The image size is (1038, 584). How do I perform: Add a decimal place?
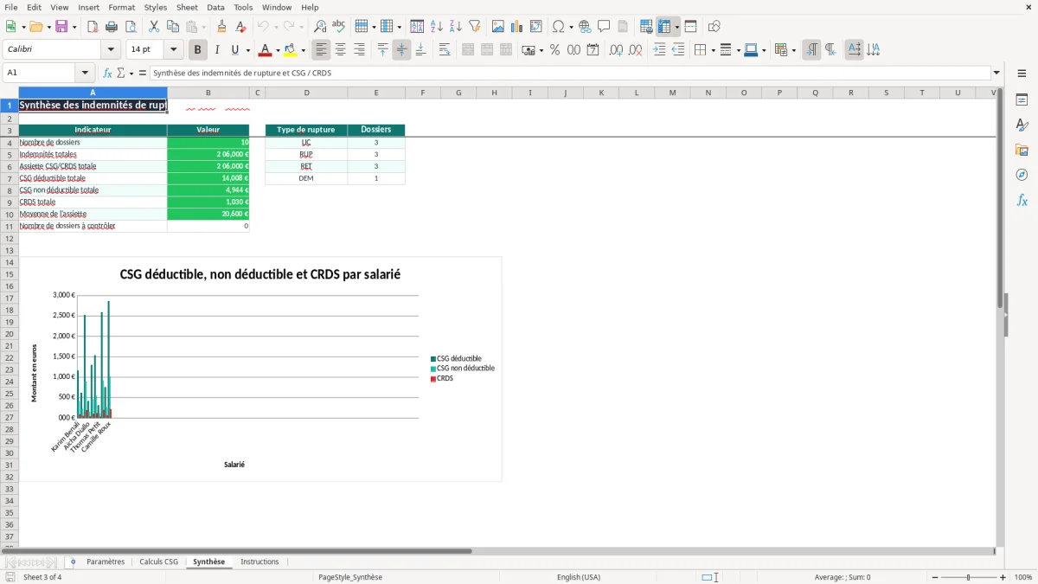coord(616,50)
